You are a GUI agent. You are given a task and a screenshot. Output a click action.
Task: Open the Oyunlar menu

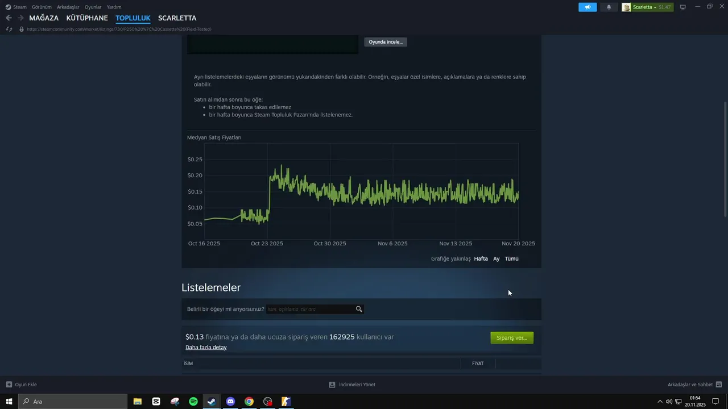pos(93,7)
